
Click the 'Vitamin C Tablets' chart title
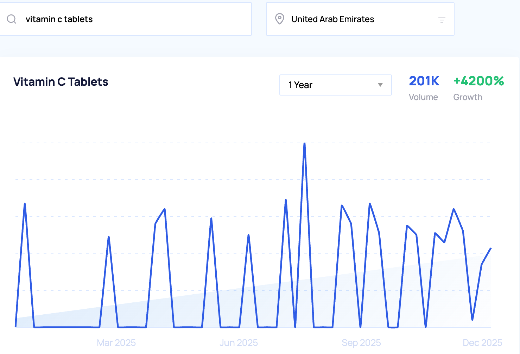click(x=61, y=82)
